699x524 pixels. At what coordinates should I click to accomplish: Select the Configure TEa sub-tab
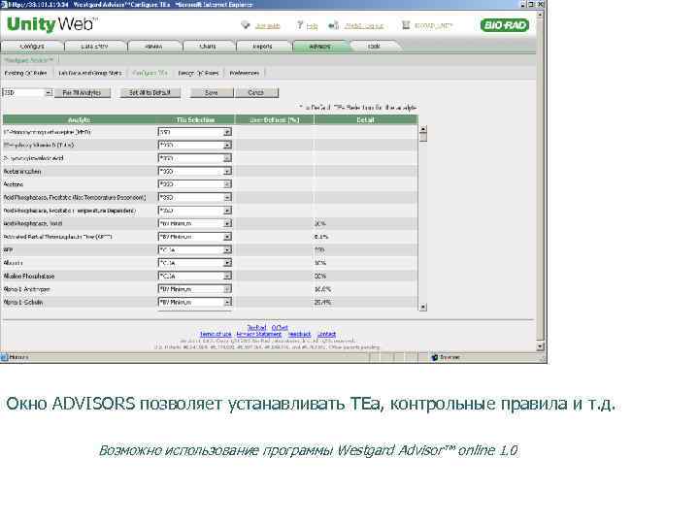click(150, 73)
